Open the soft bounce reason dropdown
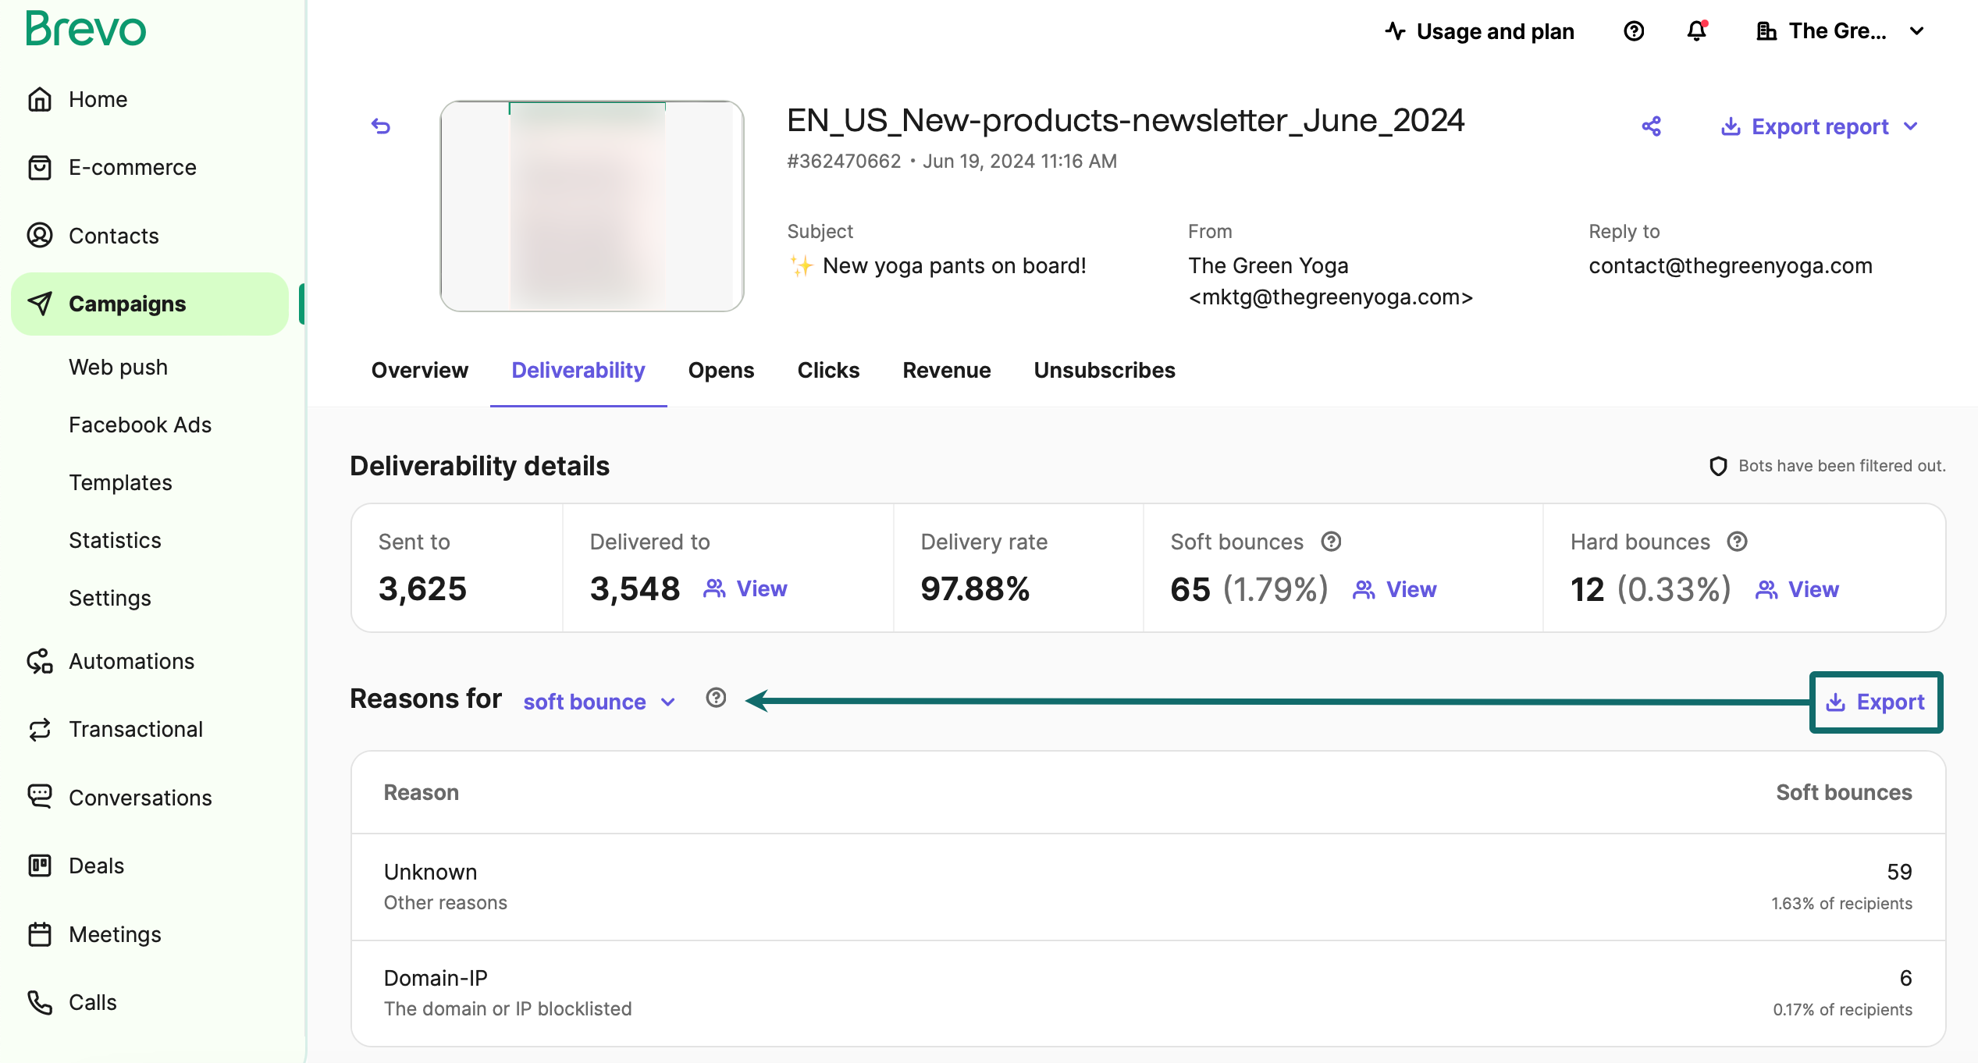1978x1063 pixels. 599,702
